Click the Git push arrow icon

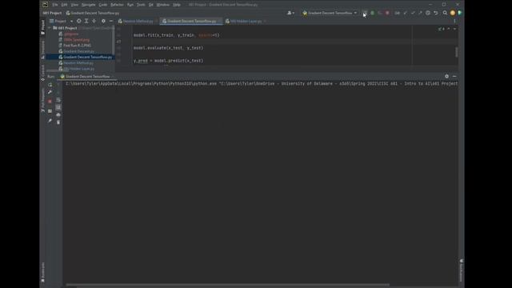(420, 13)
